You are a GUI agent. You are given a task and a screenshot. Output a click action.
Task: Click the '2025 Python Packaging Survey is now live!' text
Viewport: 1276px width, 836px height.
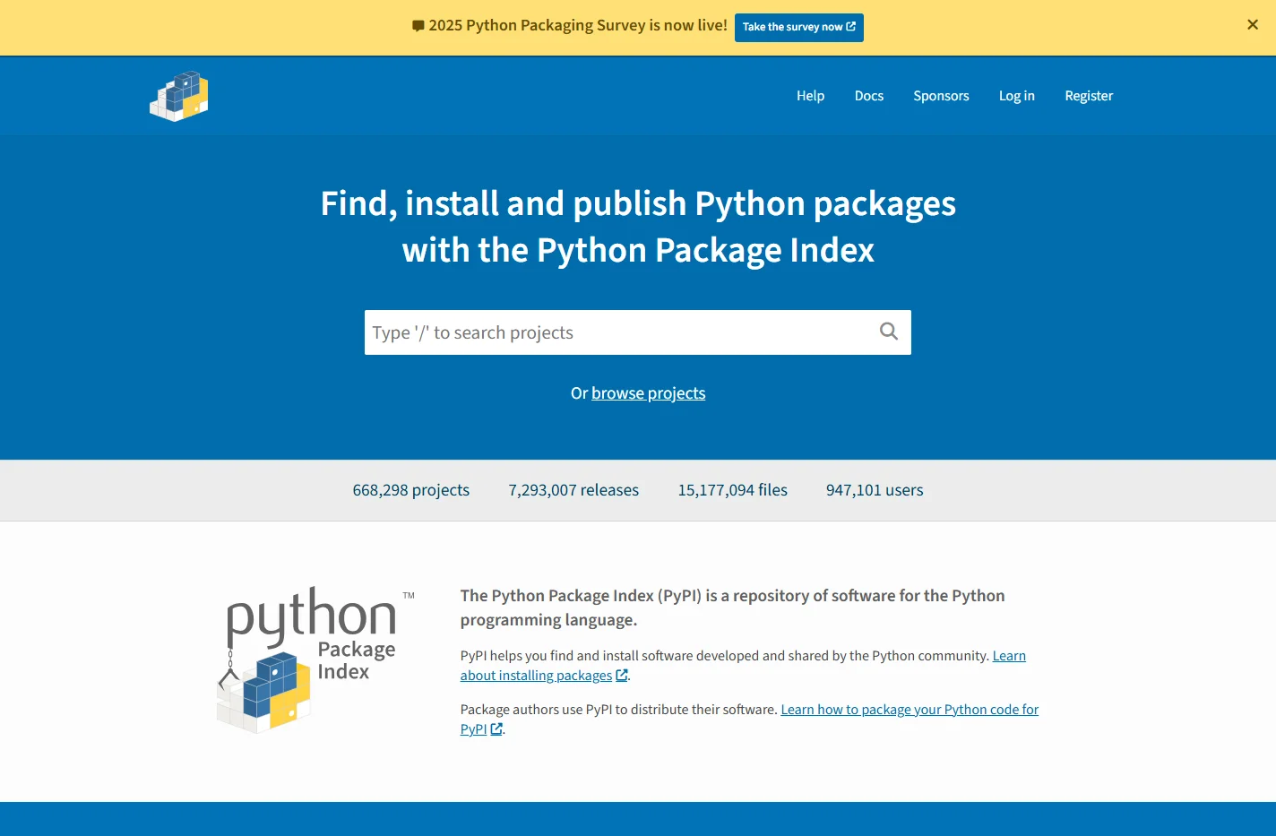[578, 25]
